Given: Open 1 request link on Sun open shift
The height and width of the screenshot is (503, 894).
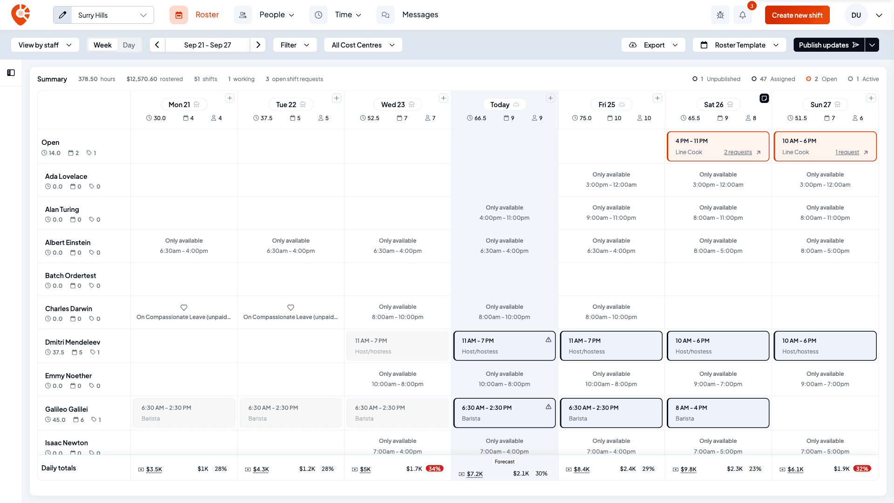Looking at the screenshot, I should pos(847,152).
